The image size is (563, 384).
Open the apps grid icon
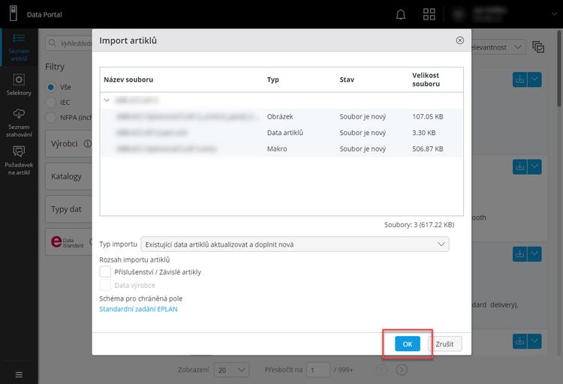pyautogui.click(x=429, y=14)
